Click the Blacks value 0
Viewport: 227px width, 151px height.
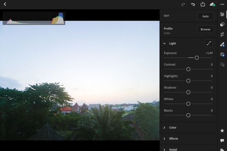tap(212, 111)
